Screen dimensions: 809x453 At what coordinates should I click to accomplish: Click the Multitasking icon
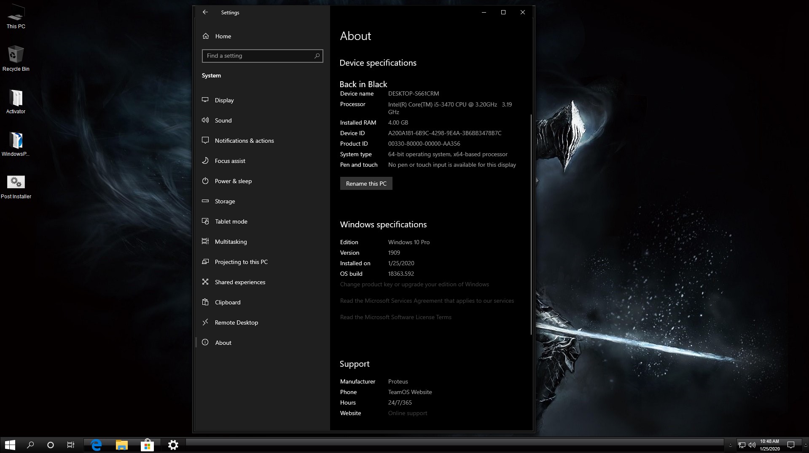(205, 241)
